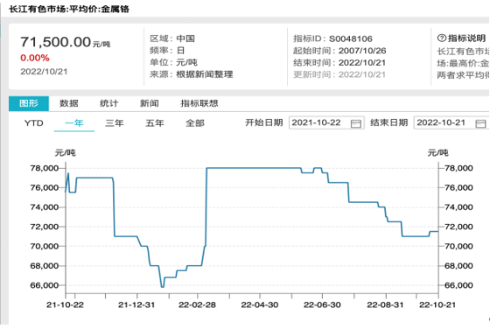
Task: Open the 新闻 tab
Action: [149, 103]
